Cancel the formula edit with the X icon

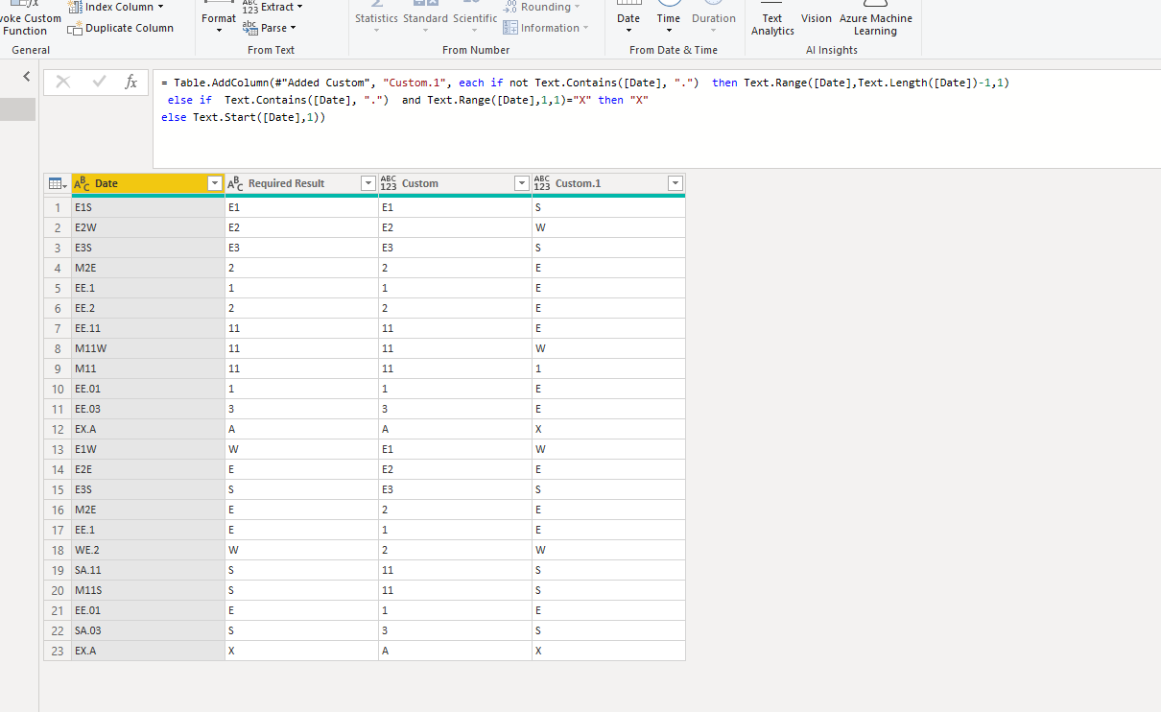click(x=63, y=83)
